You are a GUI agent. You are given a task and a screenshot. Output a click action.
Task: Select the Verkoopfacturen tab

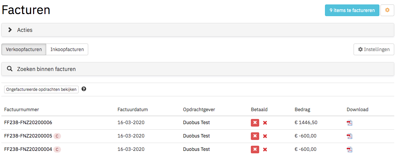[x=24, y=49]
